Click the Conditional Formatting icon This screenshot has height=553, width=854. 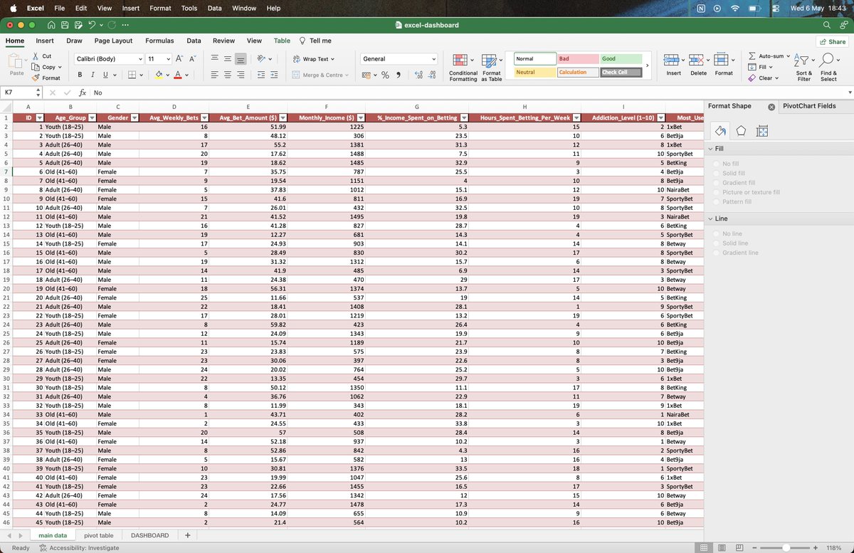461,61
